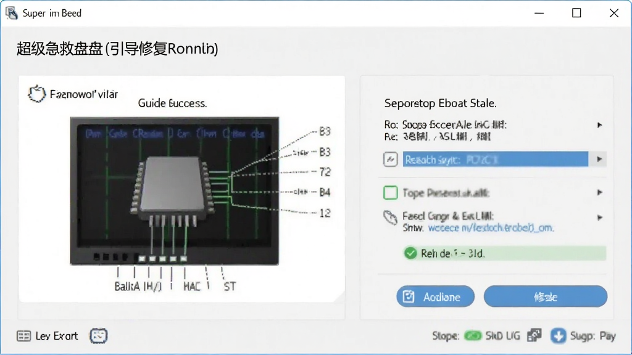This screenshot has height=355, width=632.
Task: Expand the Ro: Scope row arrow
Action: tap(600, 125)
